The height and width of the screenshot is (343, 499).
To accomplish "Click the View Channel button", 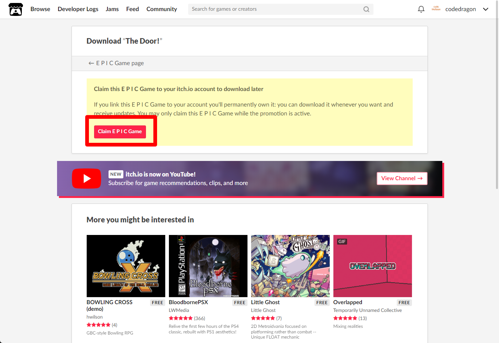I will coord(402,178).
